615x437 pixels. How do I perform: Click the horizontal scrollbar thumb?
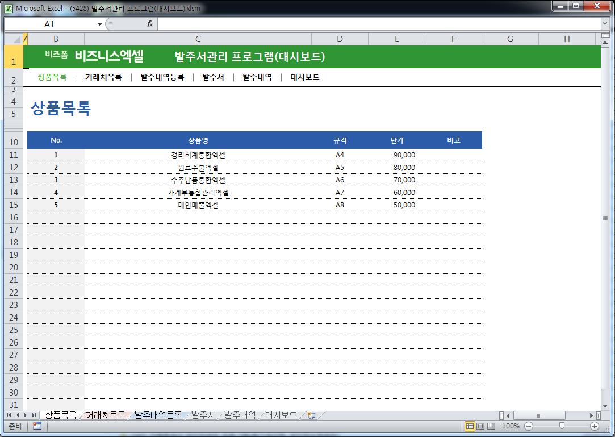tap(539, 415)
